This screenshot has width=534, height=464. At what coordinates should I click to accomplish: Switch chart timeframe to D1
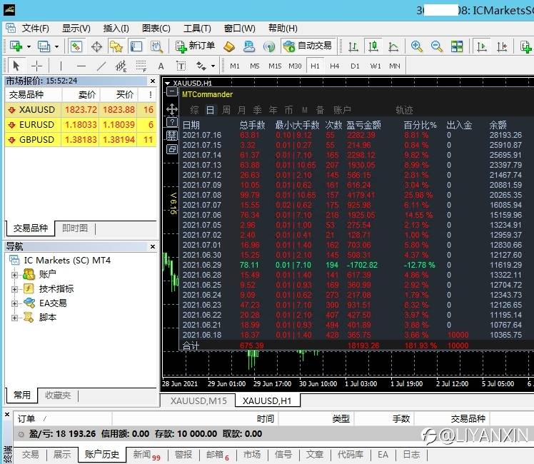click(355, 66)
